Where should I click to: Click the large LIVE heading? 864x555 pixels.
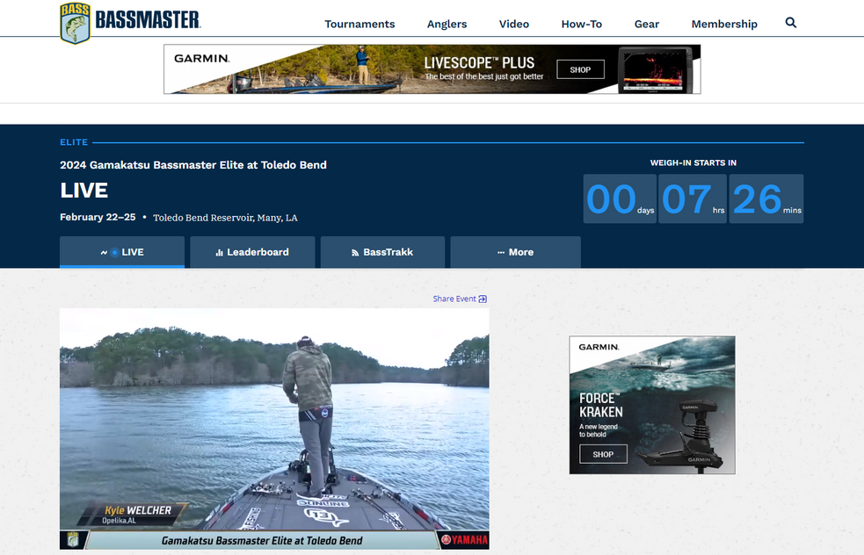(x=83, y=191)
